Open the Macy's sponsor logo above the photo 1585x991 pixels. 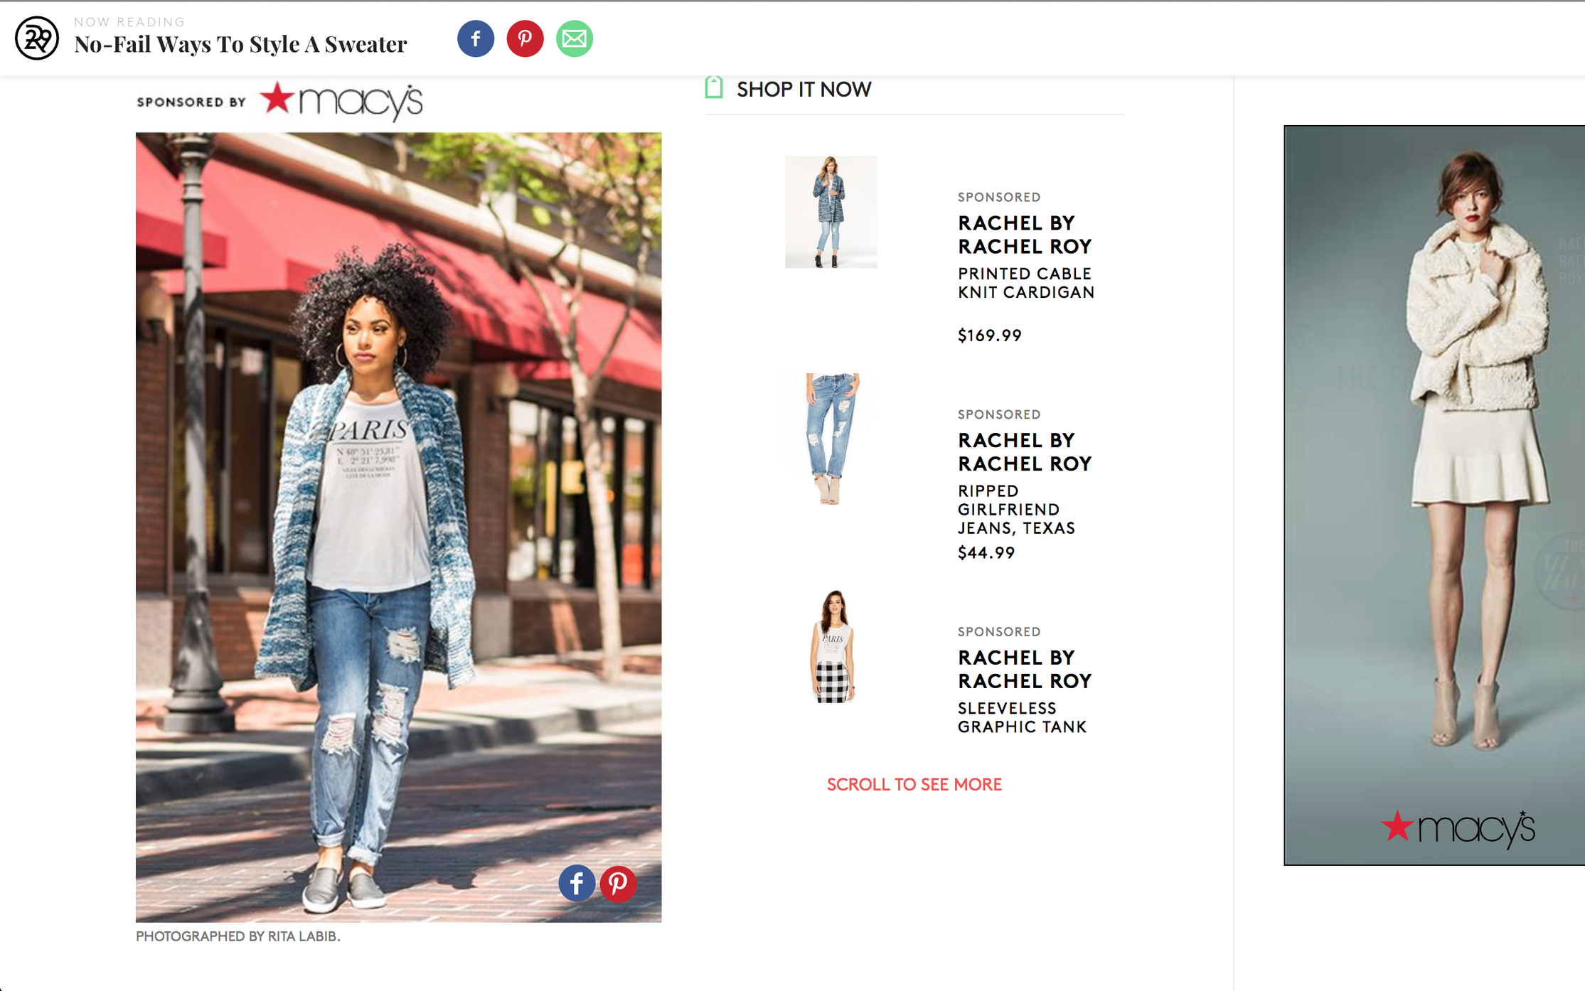click(341, 101)
